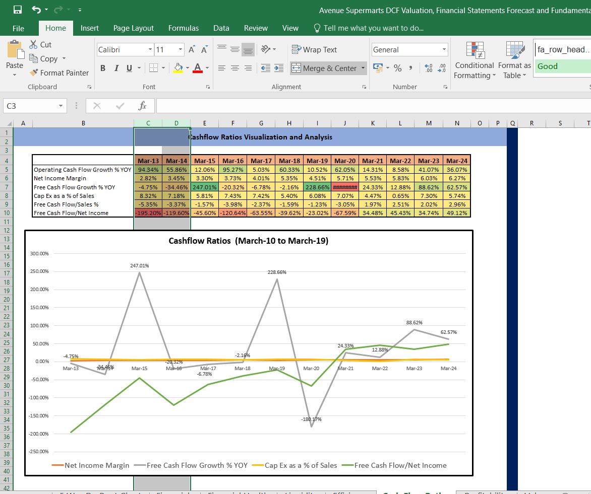Increase font size with larger A icon
The image size is (591, 494).
(x=192, y=49)
